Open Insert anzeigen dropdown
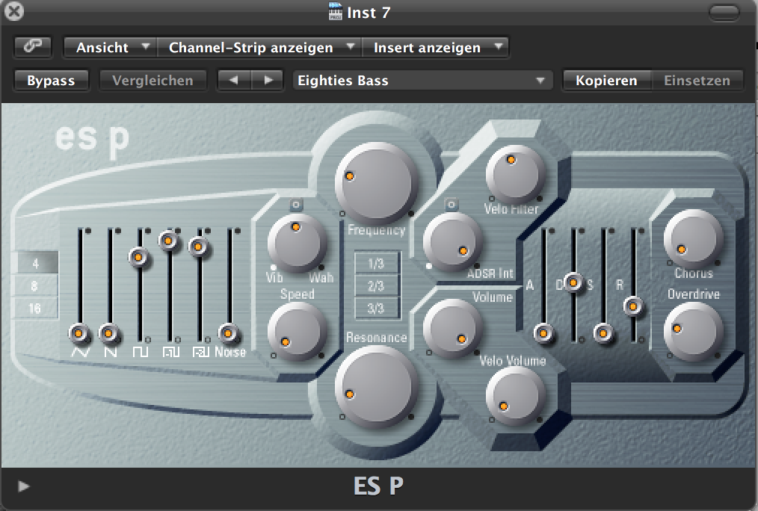758x511 pixels. pos(435,47)
